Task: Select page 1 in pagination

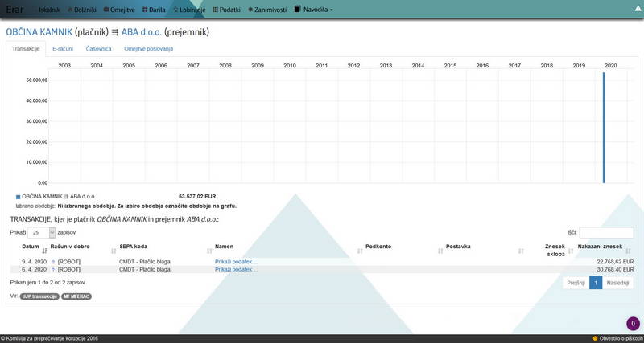Action: pos(596,283)
